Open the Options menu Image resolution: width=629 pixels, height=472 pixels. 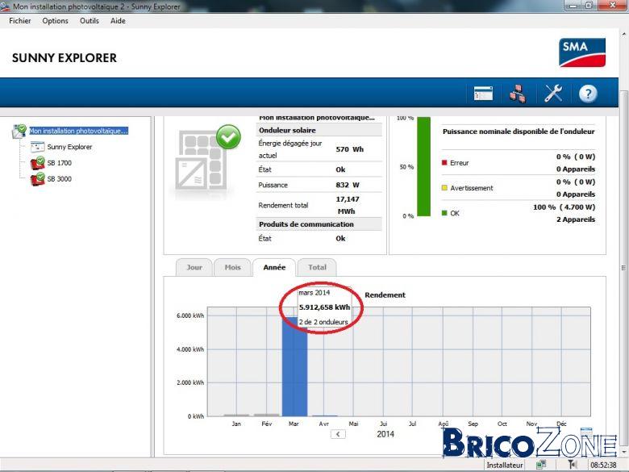[x=56, y=21]
